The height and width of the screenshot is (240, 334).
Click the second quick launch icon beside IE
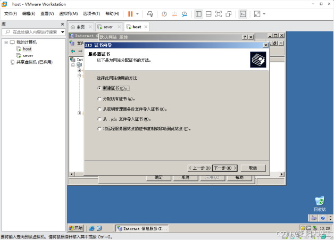[99, 228]
